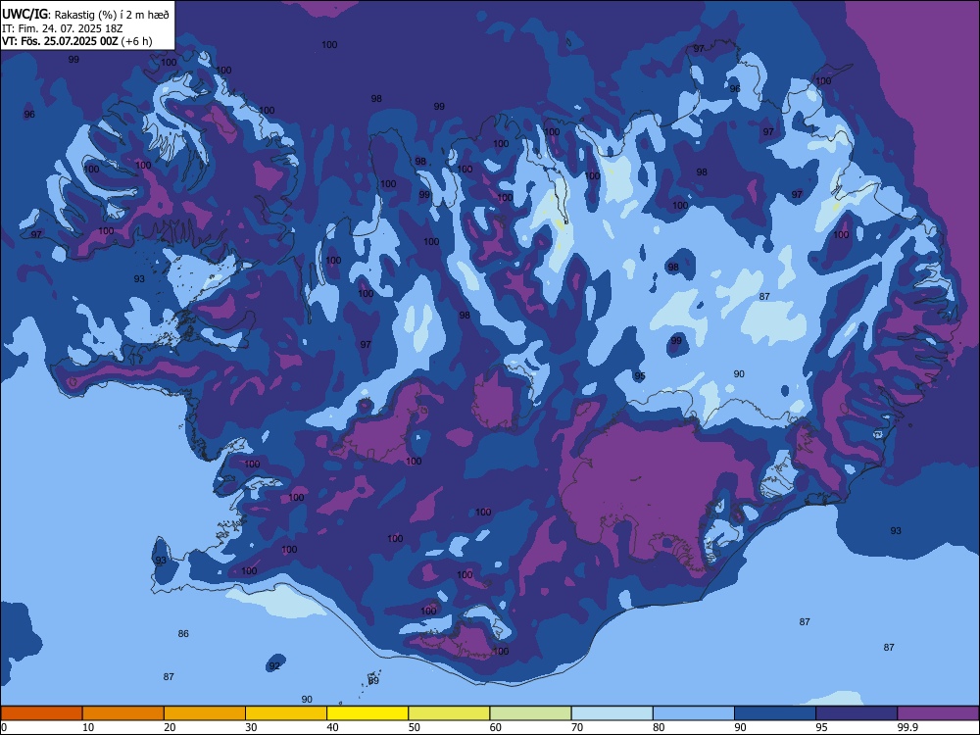This screenshot has height=735, width=980.
Task: Click the legend tick label '80'
Action: click(659, 727)
